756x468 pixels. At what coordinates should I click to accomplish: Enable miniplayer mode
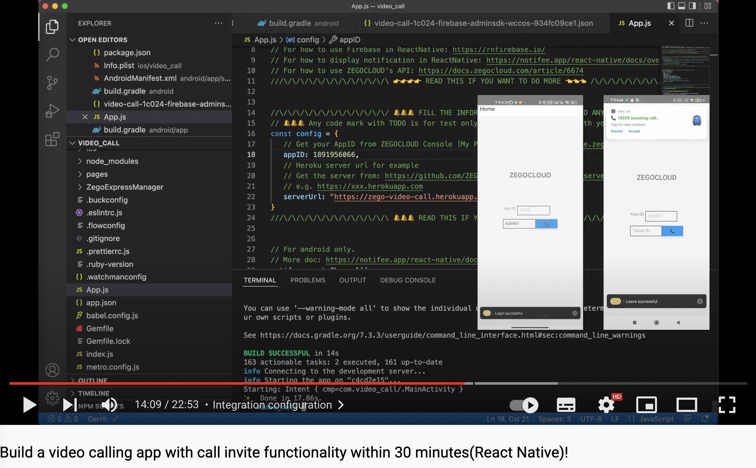tap(646, 405)
